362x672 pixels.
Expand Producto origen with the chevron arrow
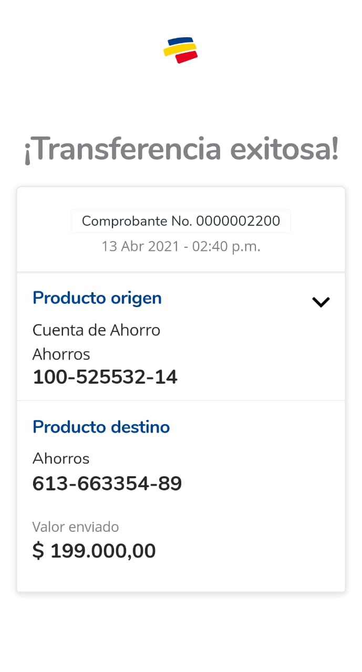click(x=320, y=302)
